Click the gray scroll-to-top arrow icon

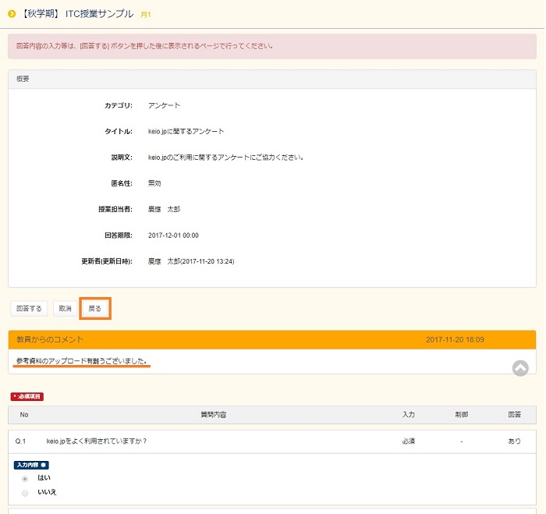pyautogui.click(x=520, y=367)
